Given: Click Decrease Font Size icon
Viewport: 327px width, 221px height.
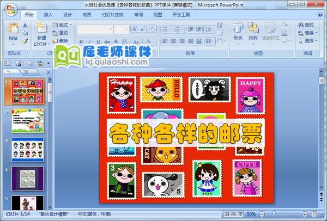Looking at the screenshot, I should (x=143, y=29).
